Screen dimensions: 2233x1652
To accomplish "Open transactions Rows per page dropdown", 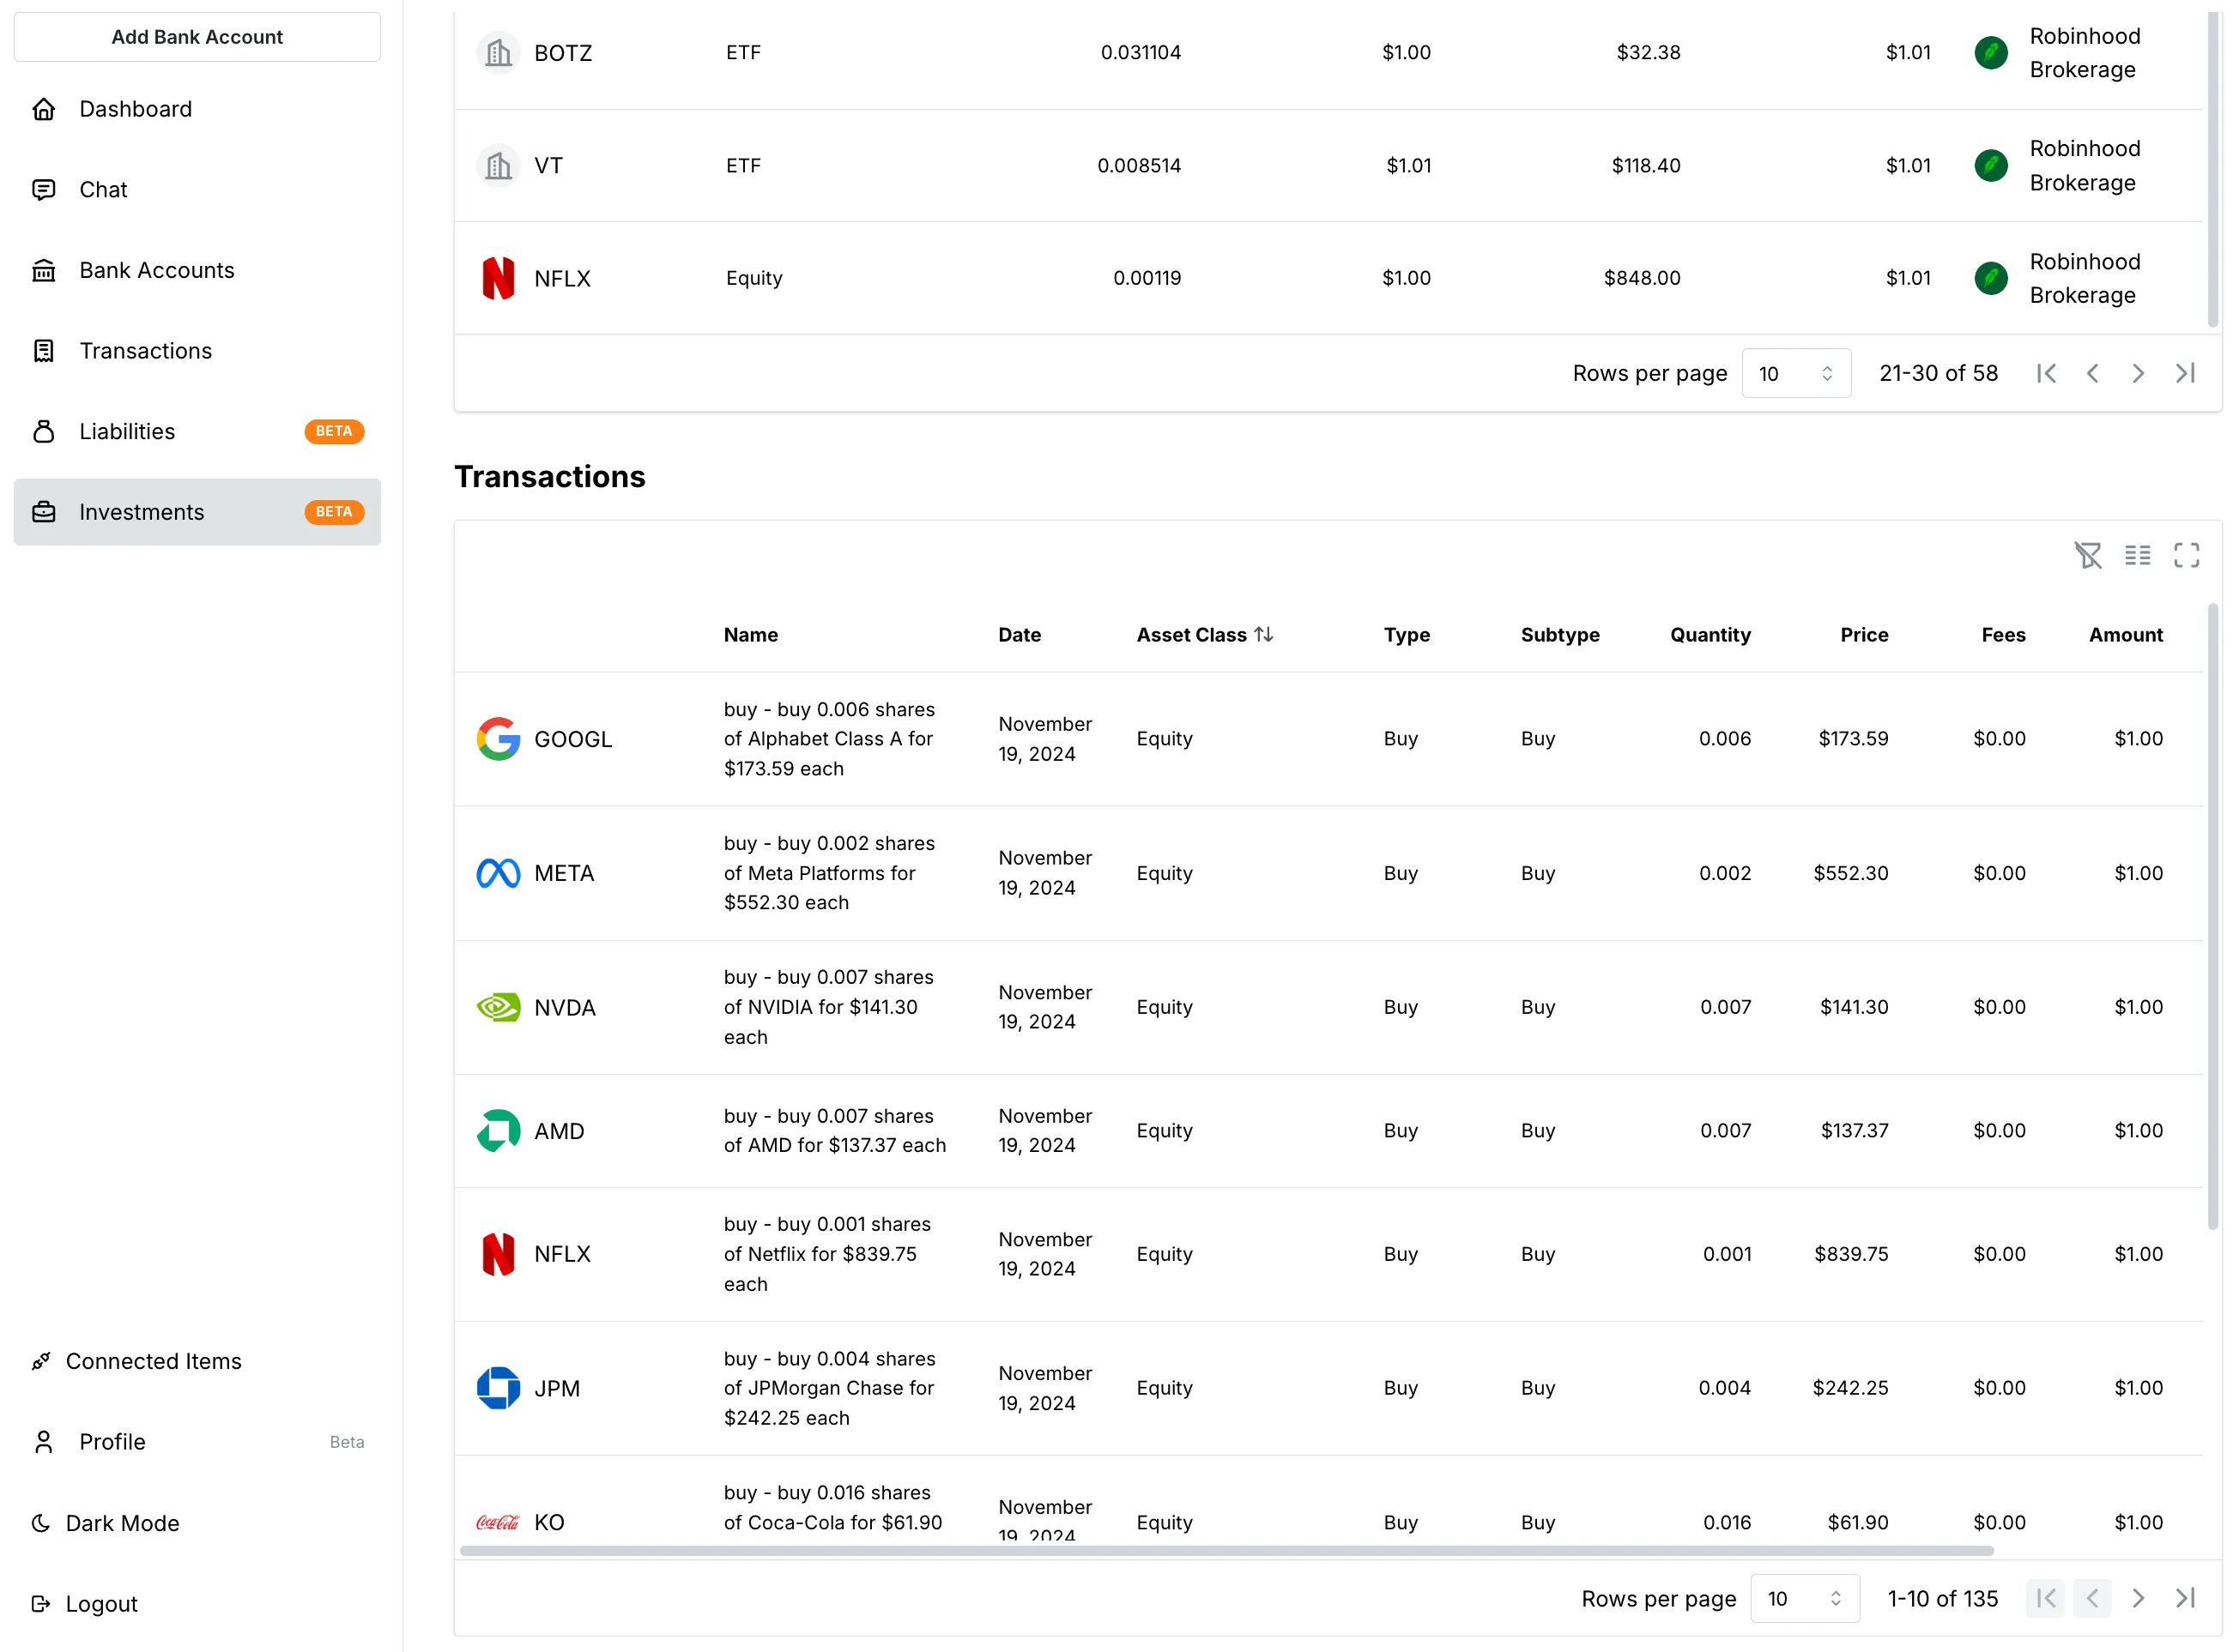I will (1806, 1600).
